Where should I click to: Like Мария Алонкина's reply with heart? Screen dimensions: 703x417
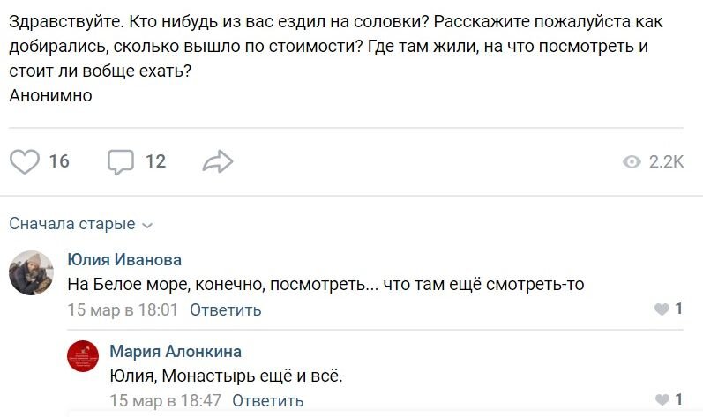point(662,400)
